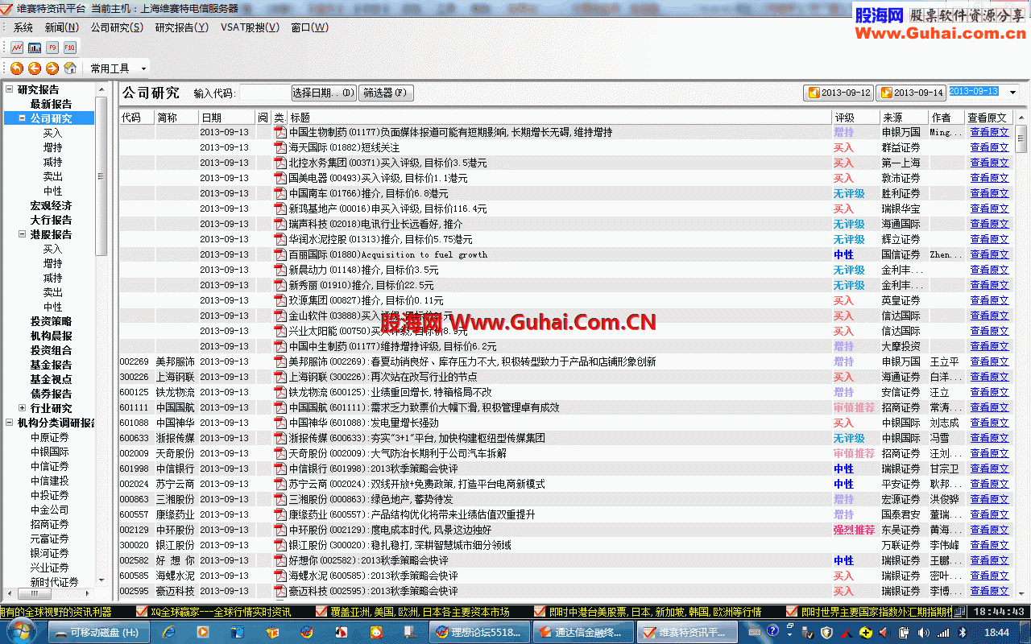
Task: Select 大行报告 in the tree
Action: click(x=51, y=220)
